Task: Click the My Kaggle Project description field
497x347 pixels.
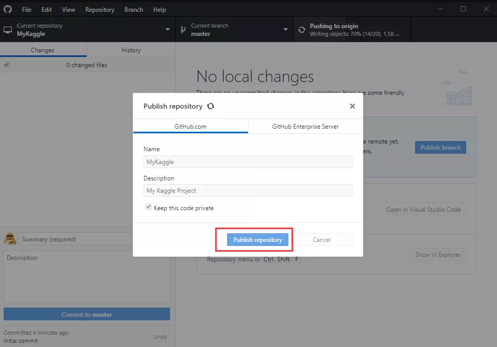Action: coord(248,190)
